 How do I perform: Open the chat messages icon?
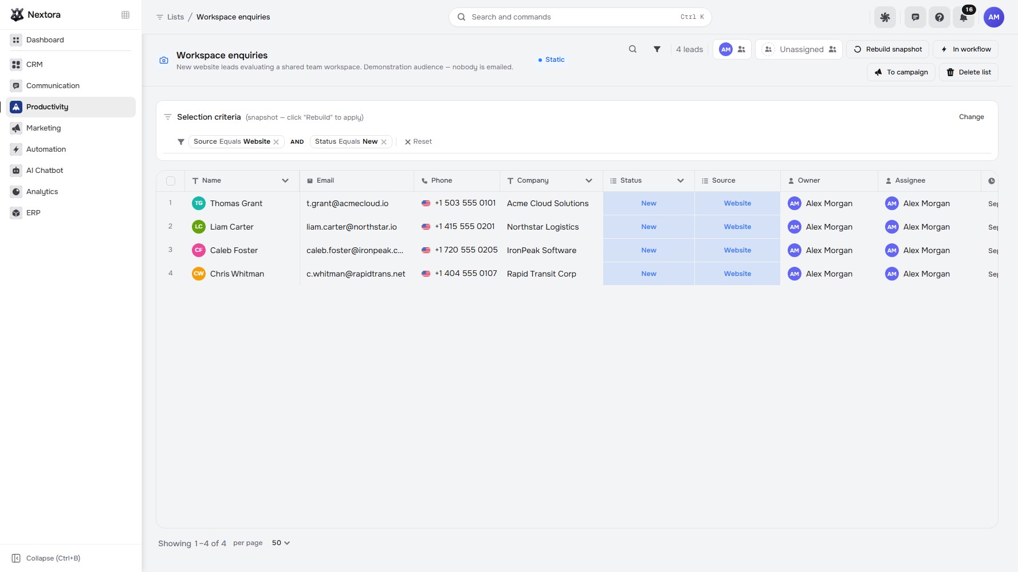click(915, 17)
